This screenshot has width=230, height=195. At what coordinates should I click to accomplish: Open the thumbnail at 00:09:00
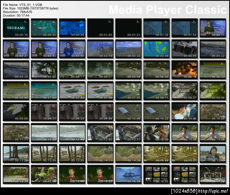(x=16, y=112)
